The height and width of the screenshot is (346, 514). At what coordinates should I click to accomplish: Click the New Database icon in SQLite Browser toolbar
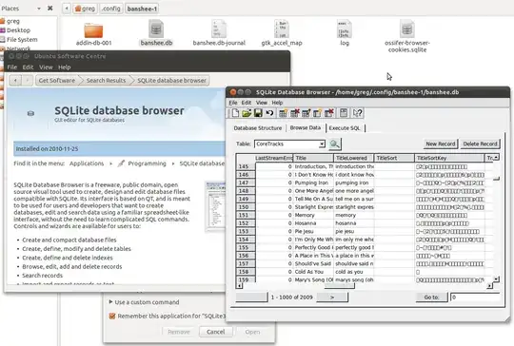click(x=235, y=113)
